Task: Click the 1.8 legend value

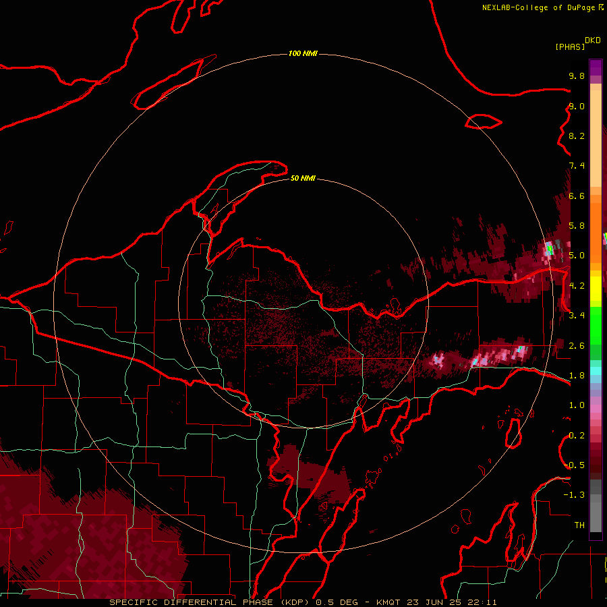Action: (577, 376)
